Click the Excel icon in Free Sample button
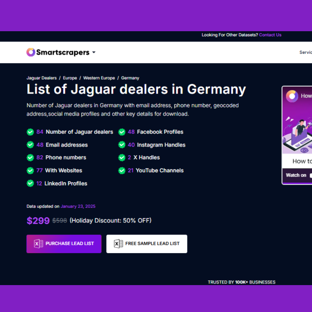The width and height of the screenshot is (312, 312). 118,243
